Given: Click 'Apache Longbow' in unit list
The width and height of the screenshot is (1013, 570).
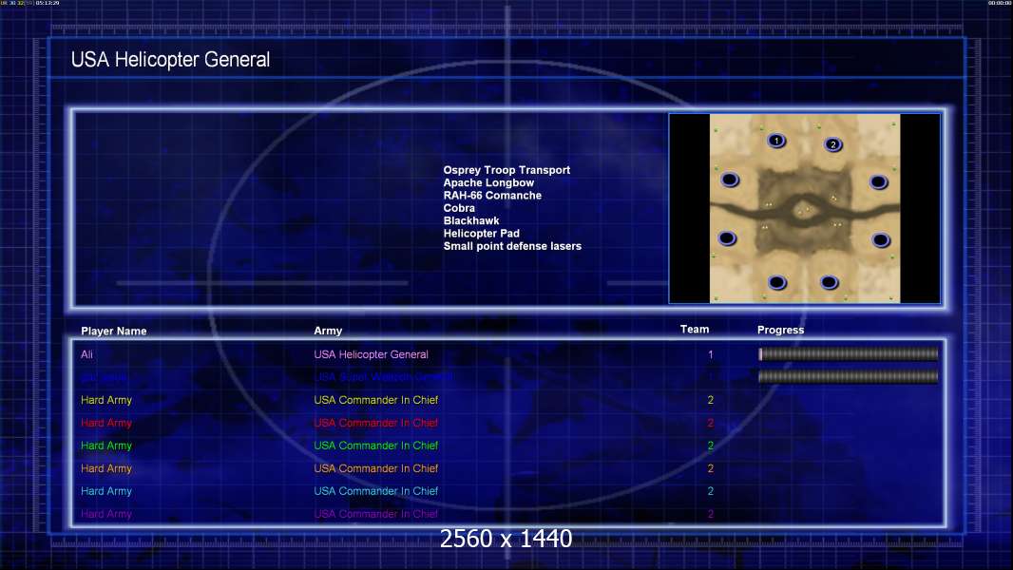Looking at the screenshot, I should 488,182.
